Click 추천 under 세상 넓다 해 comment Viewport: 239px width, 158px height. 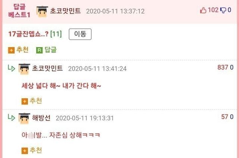click(32, 101)
